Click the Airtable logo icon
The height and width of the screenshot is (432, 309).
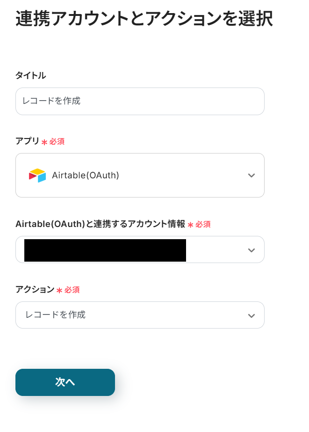pos(37,176)
